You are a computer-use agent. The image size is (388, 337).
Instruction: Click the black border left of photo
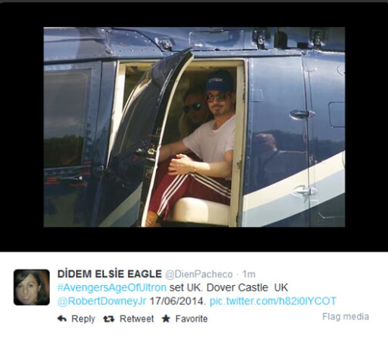tap(22, 127)
